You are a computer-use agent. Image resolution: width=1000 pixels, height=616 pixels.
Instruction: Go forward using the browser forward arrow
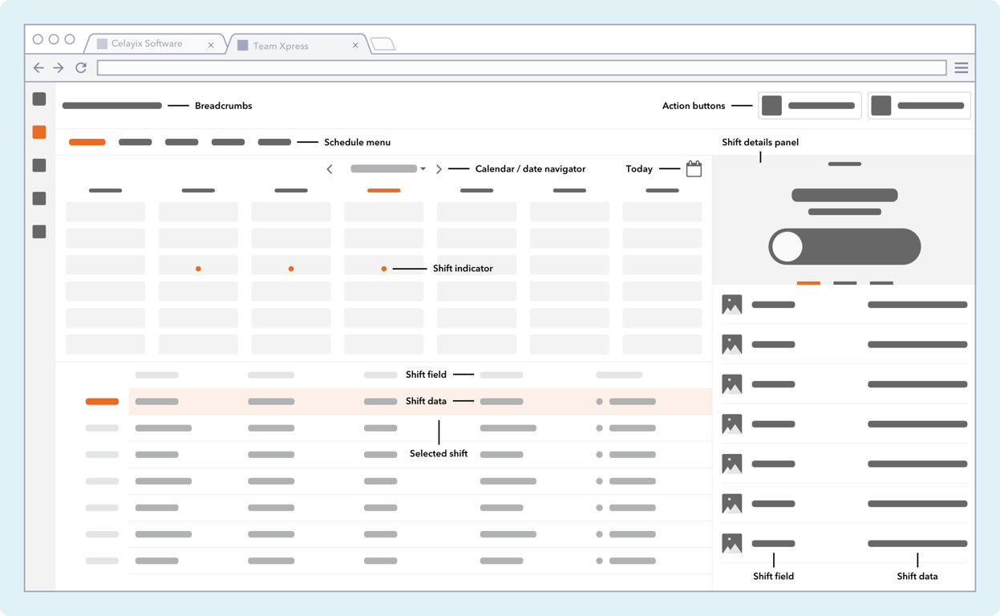(x=59, y=68)
